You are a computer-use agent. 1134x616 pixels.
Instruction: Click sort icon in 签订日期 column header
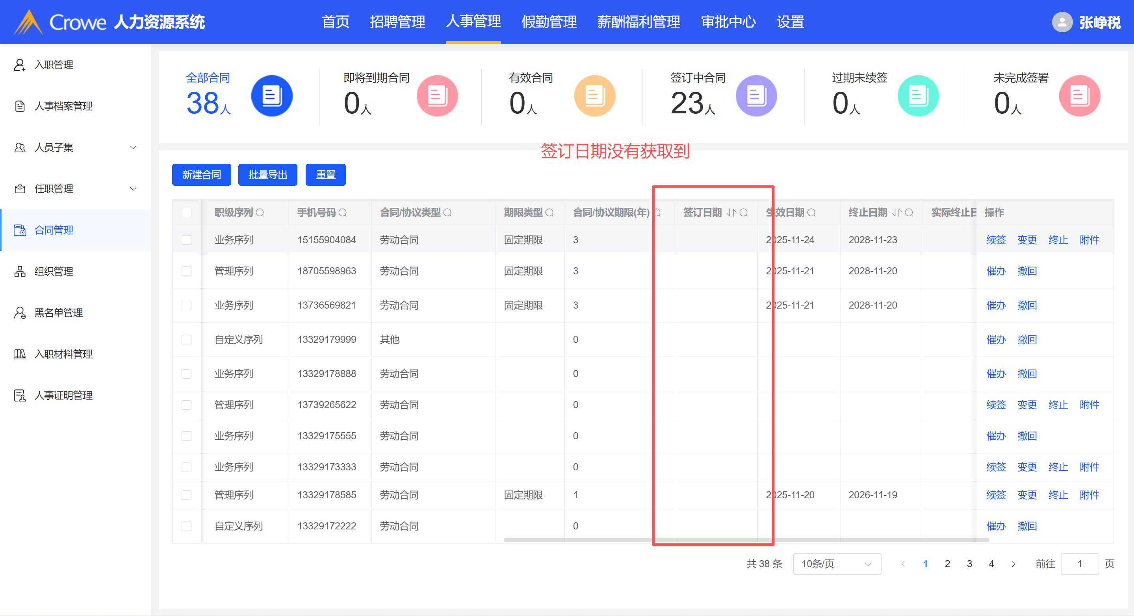731,213
